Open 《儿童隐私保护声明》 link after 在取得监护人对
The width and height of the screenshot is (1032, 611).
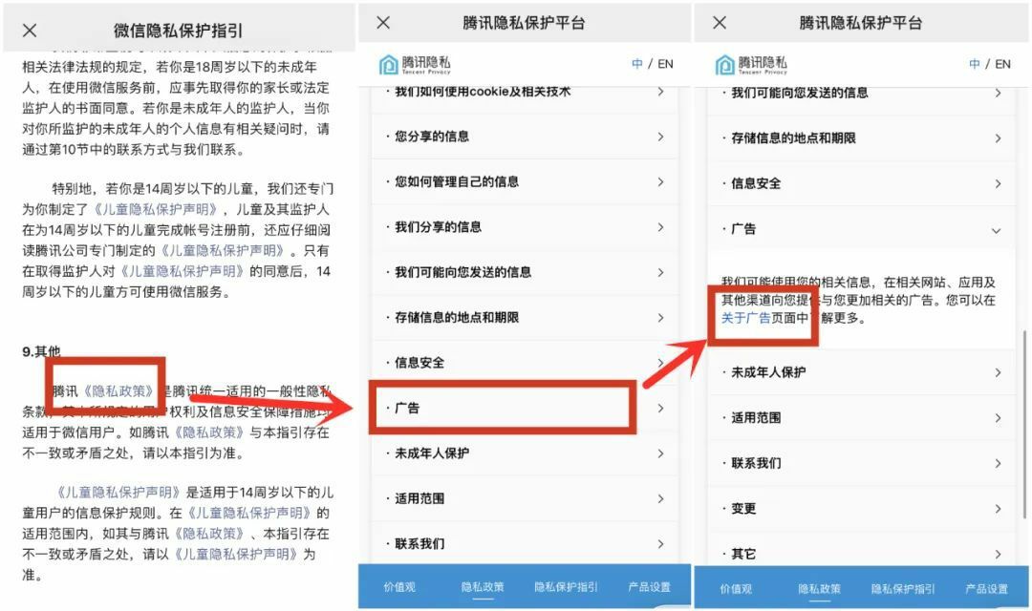pos(183,271)
